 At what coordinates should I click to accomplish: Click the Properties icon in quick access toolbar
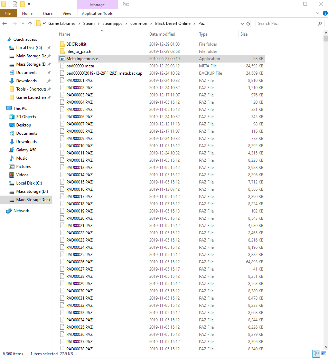(x=15, y=4)
